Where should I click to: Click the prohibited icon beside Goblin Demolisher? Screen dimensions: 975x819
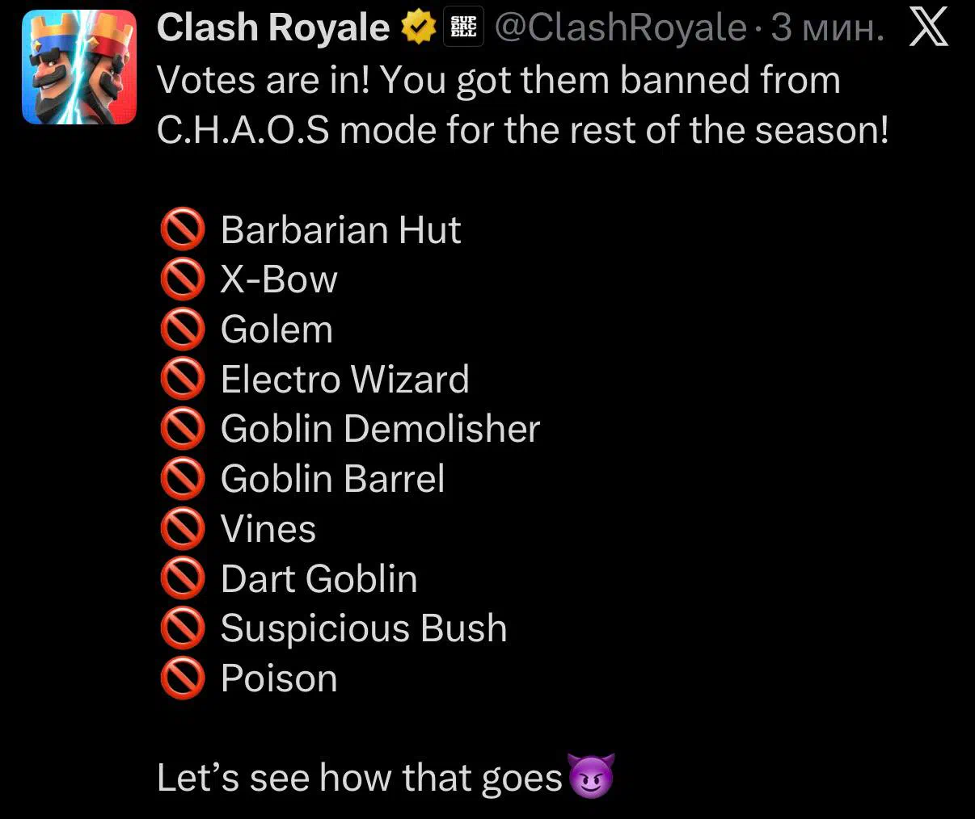pos(183,430)
